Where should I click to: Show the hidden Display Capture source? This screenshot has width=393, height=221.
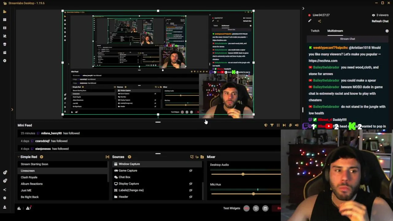point(191,184)
